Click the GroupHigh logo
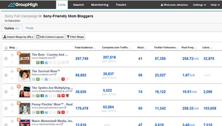The image size is (222, 126). point(23,5)
